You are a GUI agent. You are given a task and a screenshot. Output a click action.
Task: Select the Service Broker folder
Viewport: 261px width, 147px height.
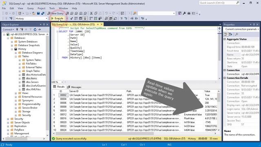30,108
